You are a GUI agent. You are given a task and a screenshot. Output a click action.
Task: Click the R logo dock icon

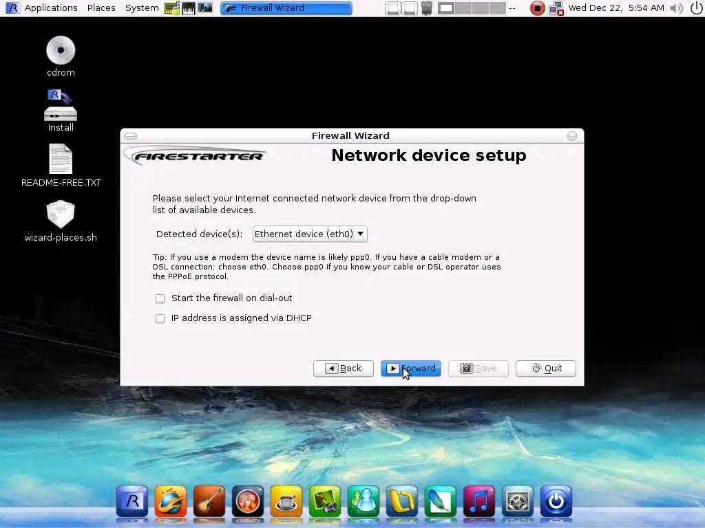tap(132, 501)
